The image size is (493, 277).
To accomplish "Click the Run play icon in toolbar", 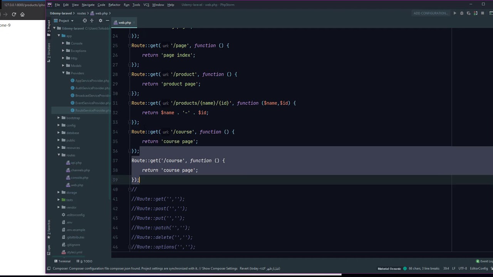I will pos(454,13).
